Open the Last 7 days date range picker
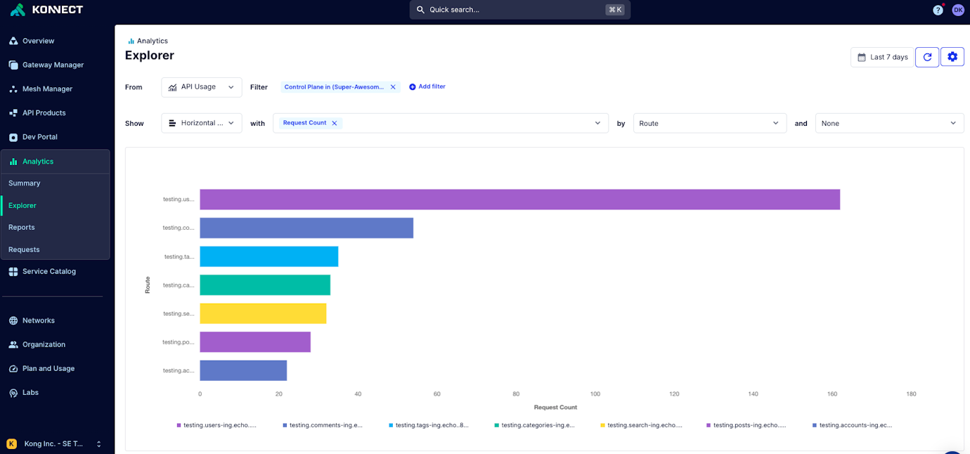The image size is (970, 454). (882, 57)
